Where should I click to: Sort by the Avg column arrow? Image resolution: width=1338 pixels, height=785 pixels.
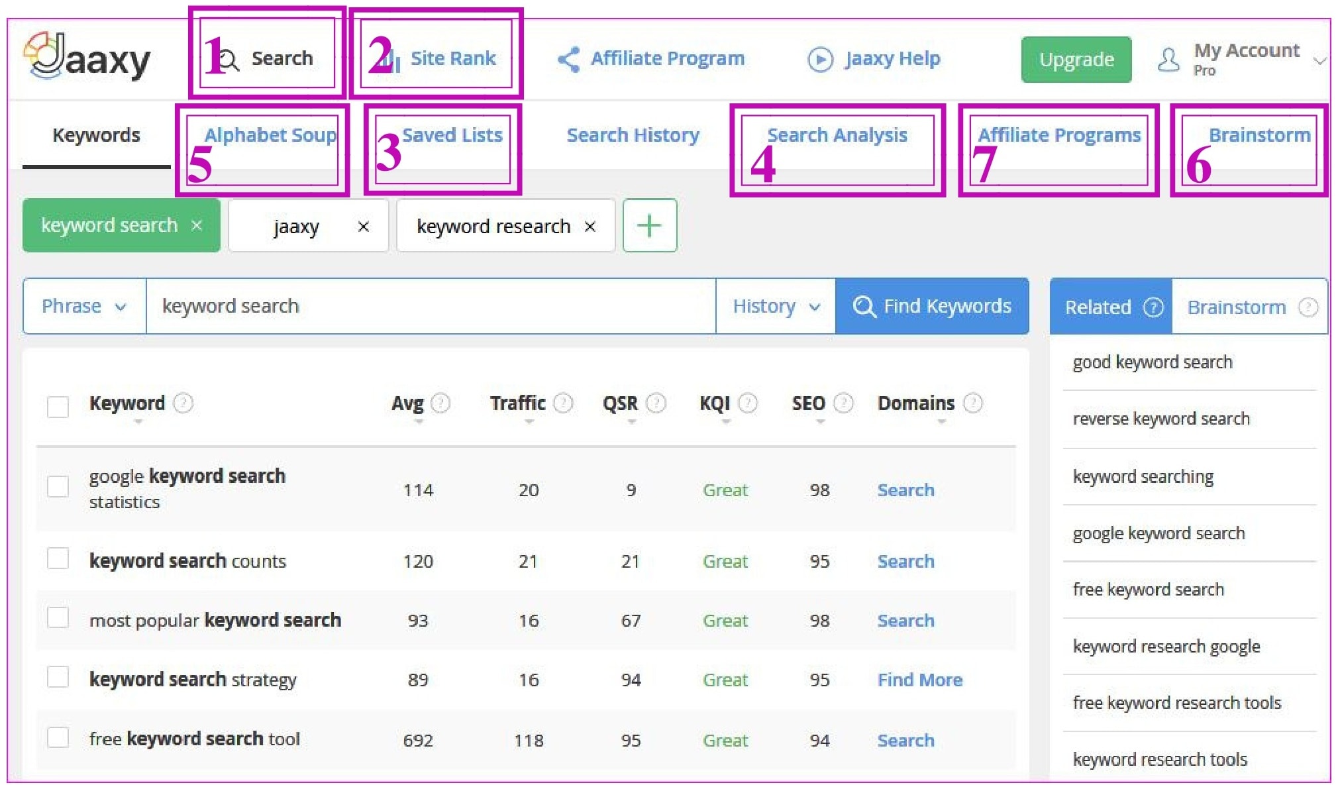click(x=419, y=422)
